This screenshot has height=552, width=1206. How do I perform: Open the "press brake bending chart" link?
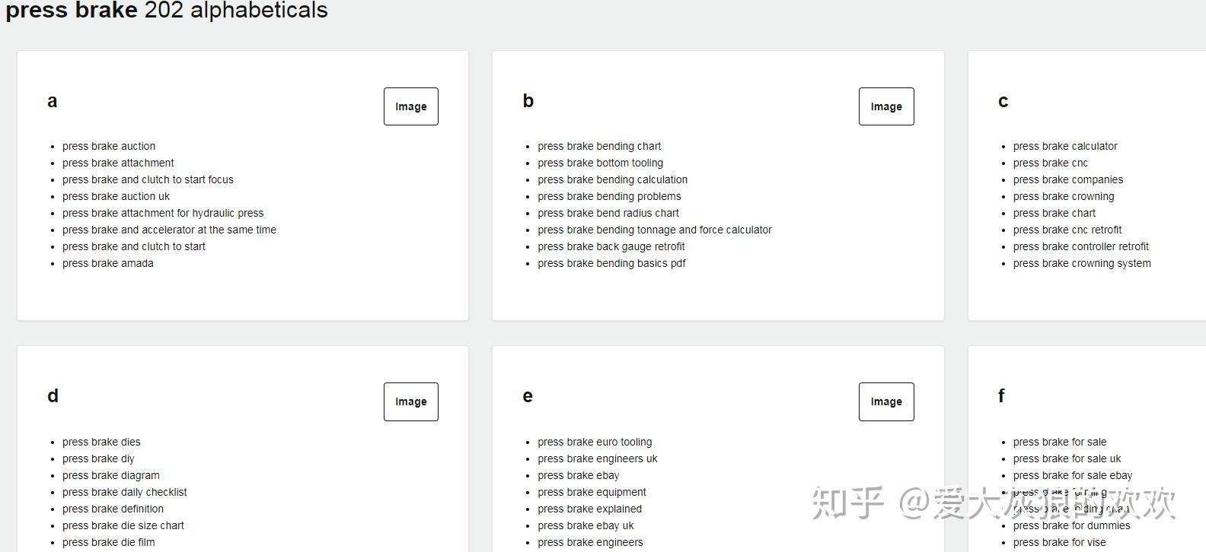599,146
